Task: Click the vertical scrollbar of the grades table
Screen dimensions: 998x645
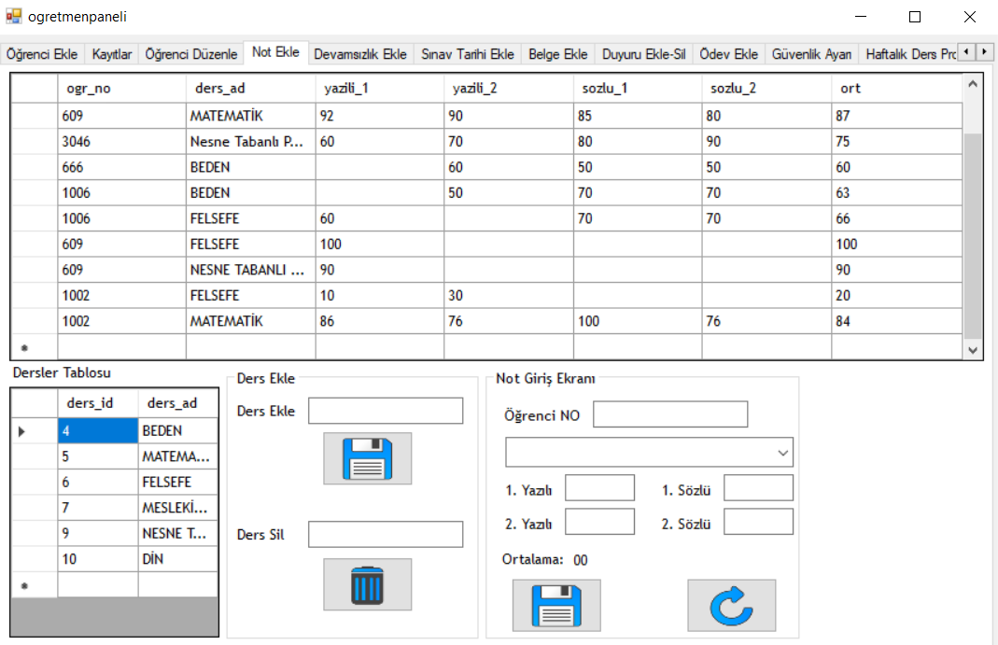Action: coord(974,215)
